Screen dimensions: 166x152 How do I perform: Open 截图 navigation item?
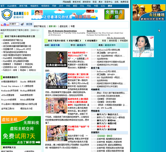(x=75, y=6)
